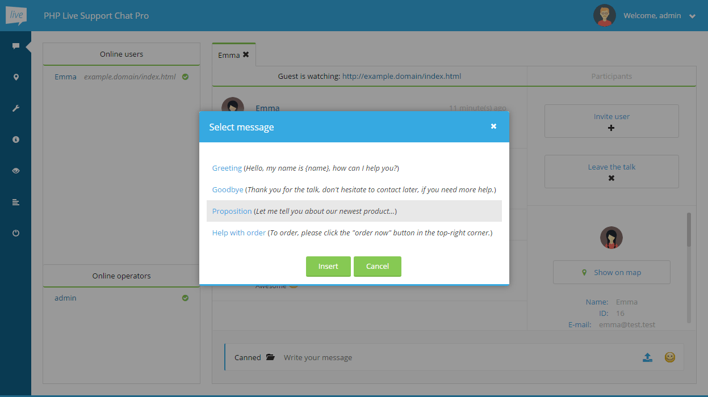The height and width of the screenshot is (397, 708).
Task: Click the Write your message field
Action: pos(454,357)
